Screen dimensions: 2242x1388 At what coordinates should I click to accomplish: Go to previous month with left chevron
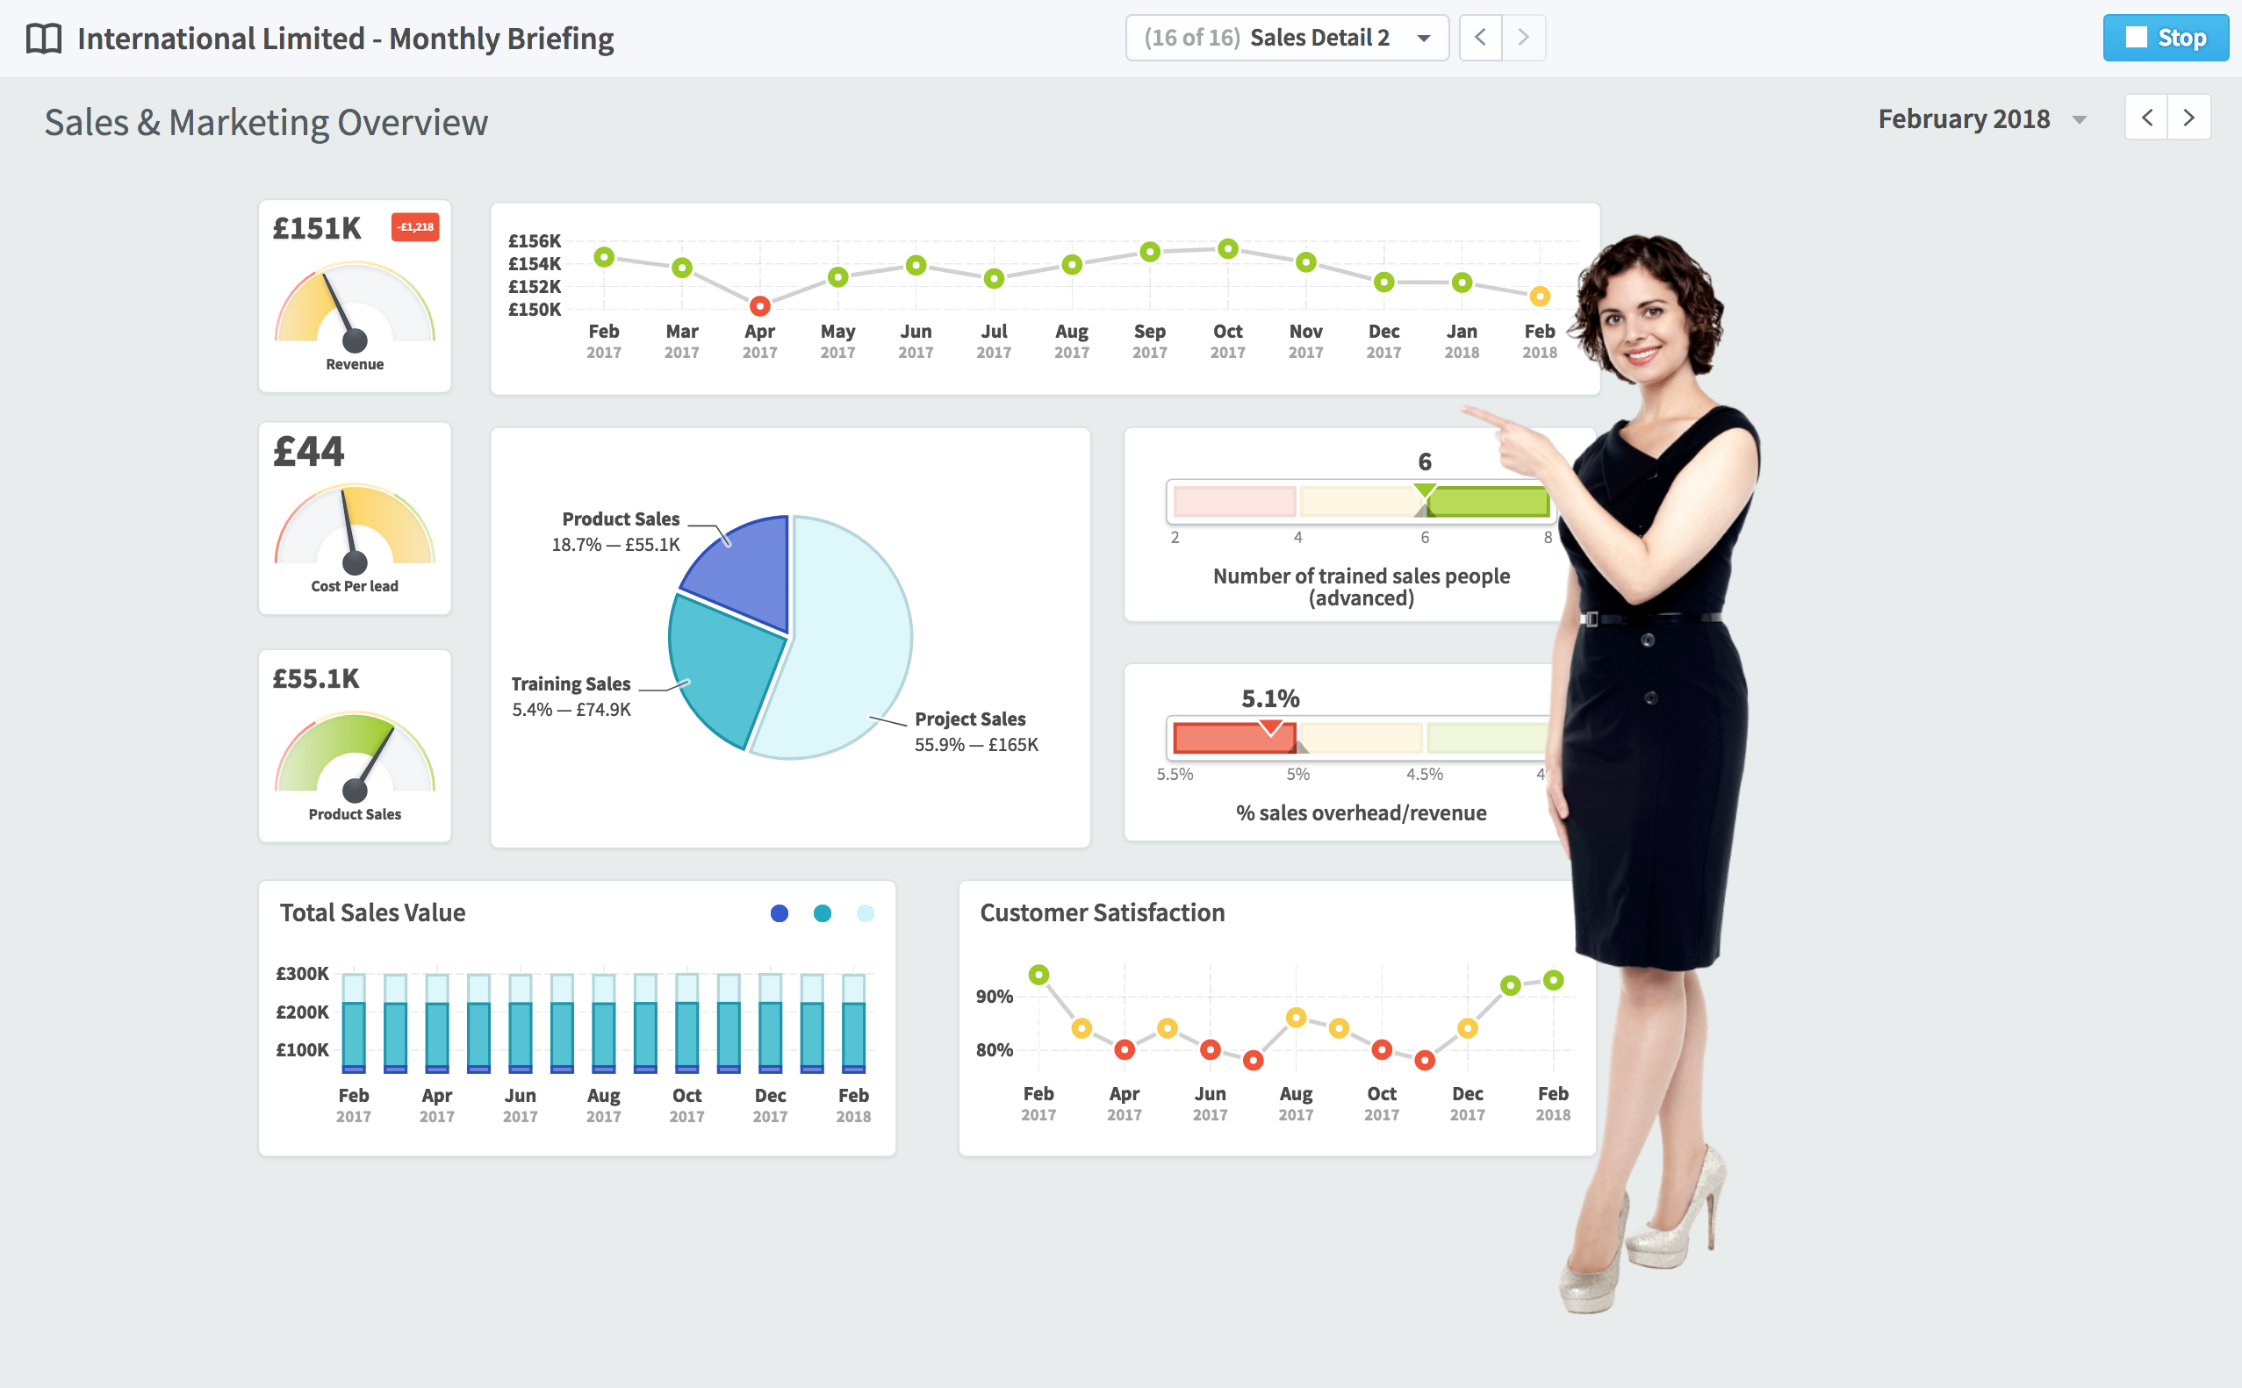click(2146, 118)
